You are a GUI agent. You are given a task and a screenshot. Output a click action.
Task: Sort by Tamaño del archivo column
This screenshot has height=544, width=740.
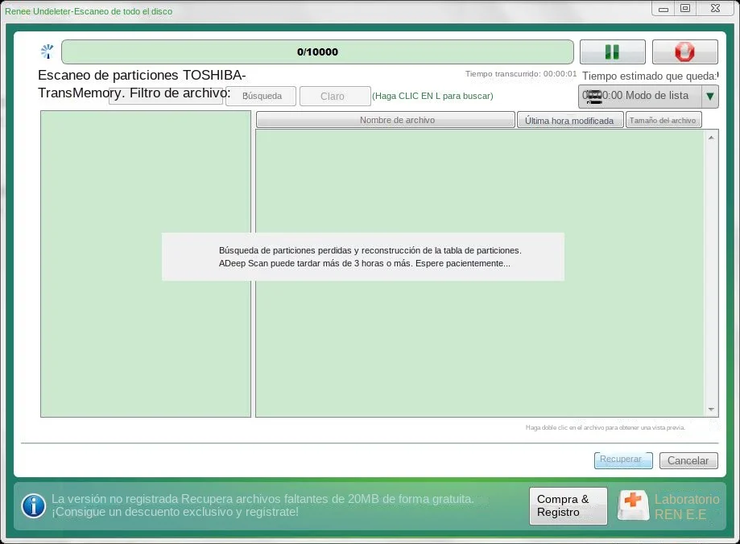coord(663,120)
